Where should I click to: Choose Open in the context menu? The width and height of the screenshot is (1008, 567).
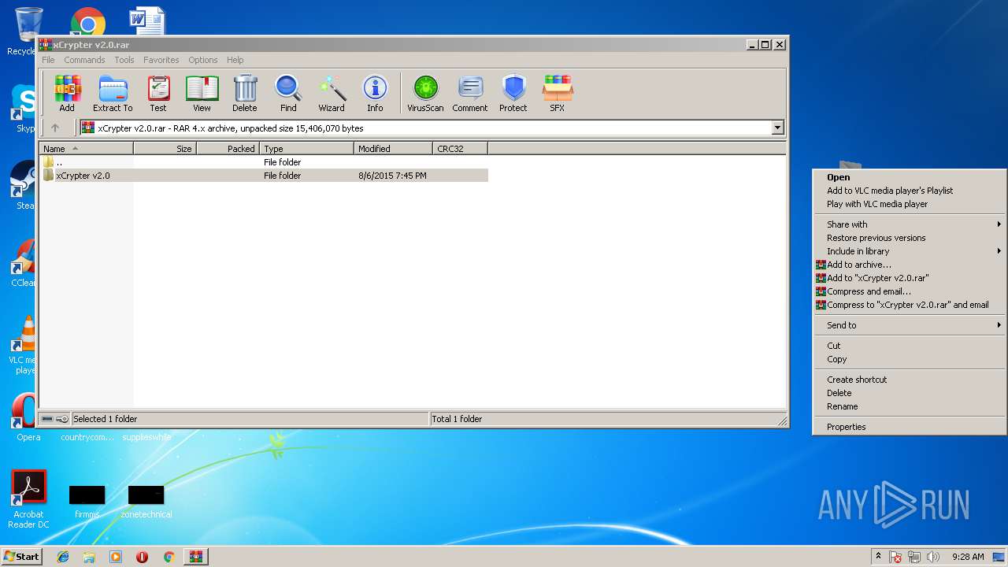click(910, 177)
